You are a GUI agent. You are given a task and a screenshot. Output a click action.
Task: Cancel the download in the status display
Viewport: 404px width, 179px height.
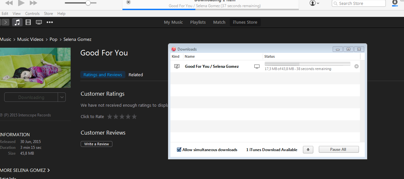(128, 2)
